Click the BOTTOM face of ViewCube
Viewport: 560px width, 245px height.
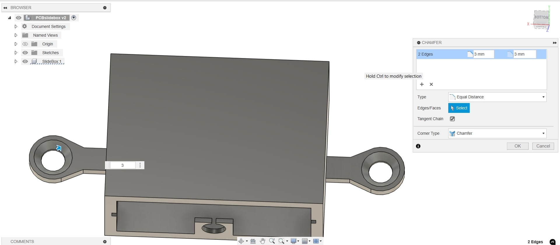pos(541,17)
